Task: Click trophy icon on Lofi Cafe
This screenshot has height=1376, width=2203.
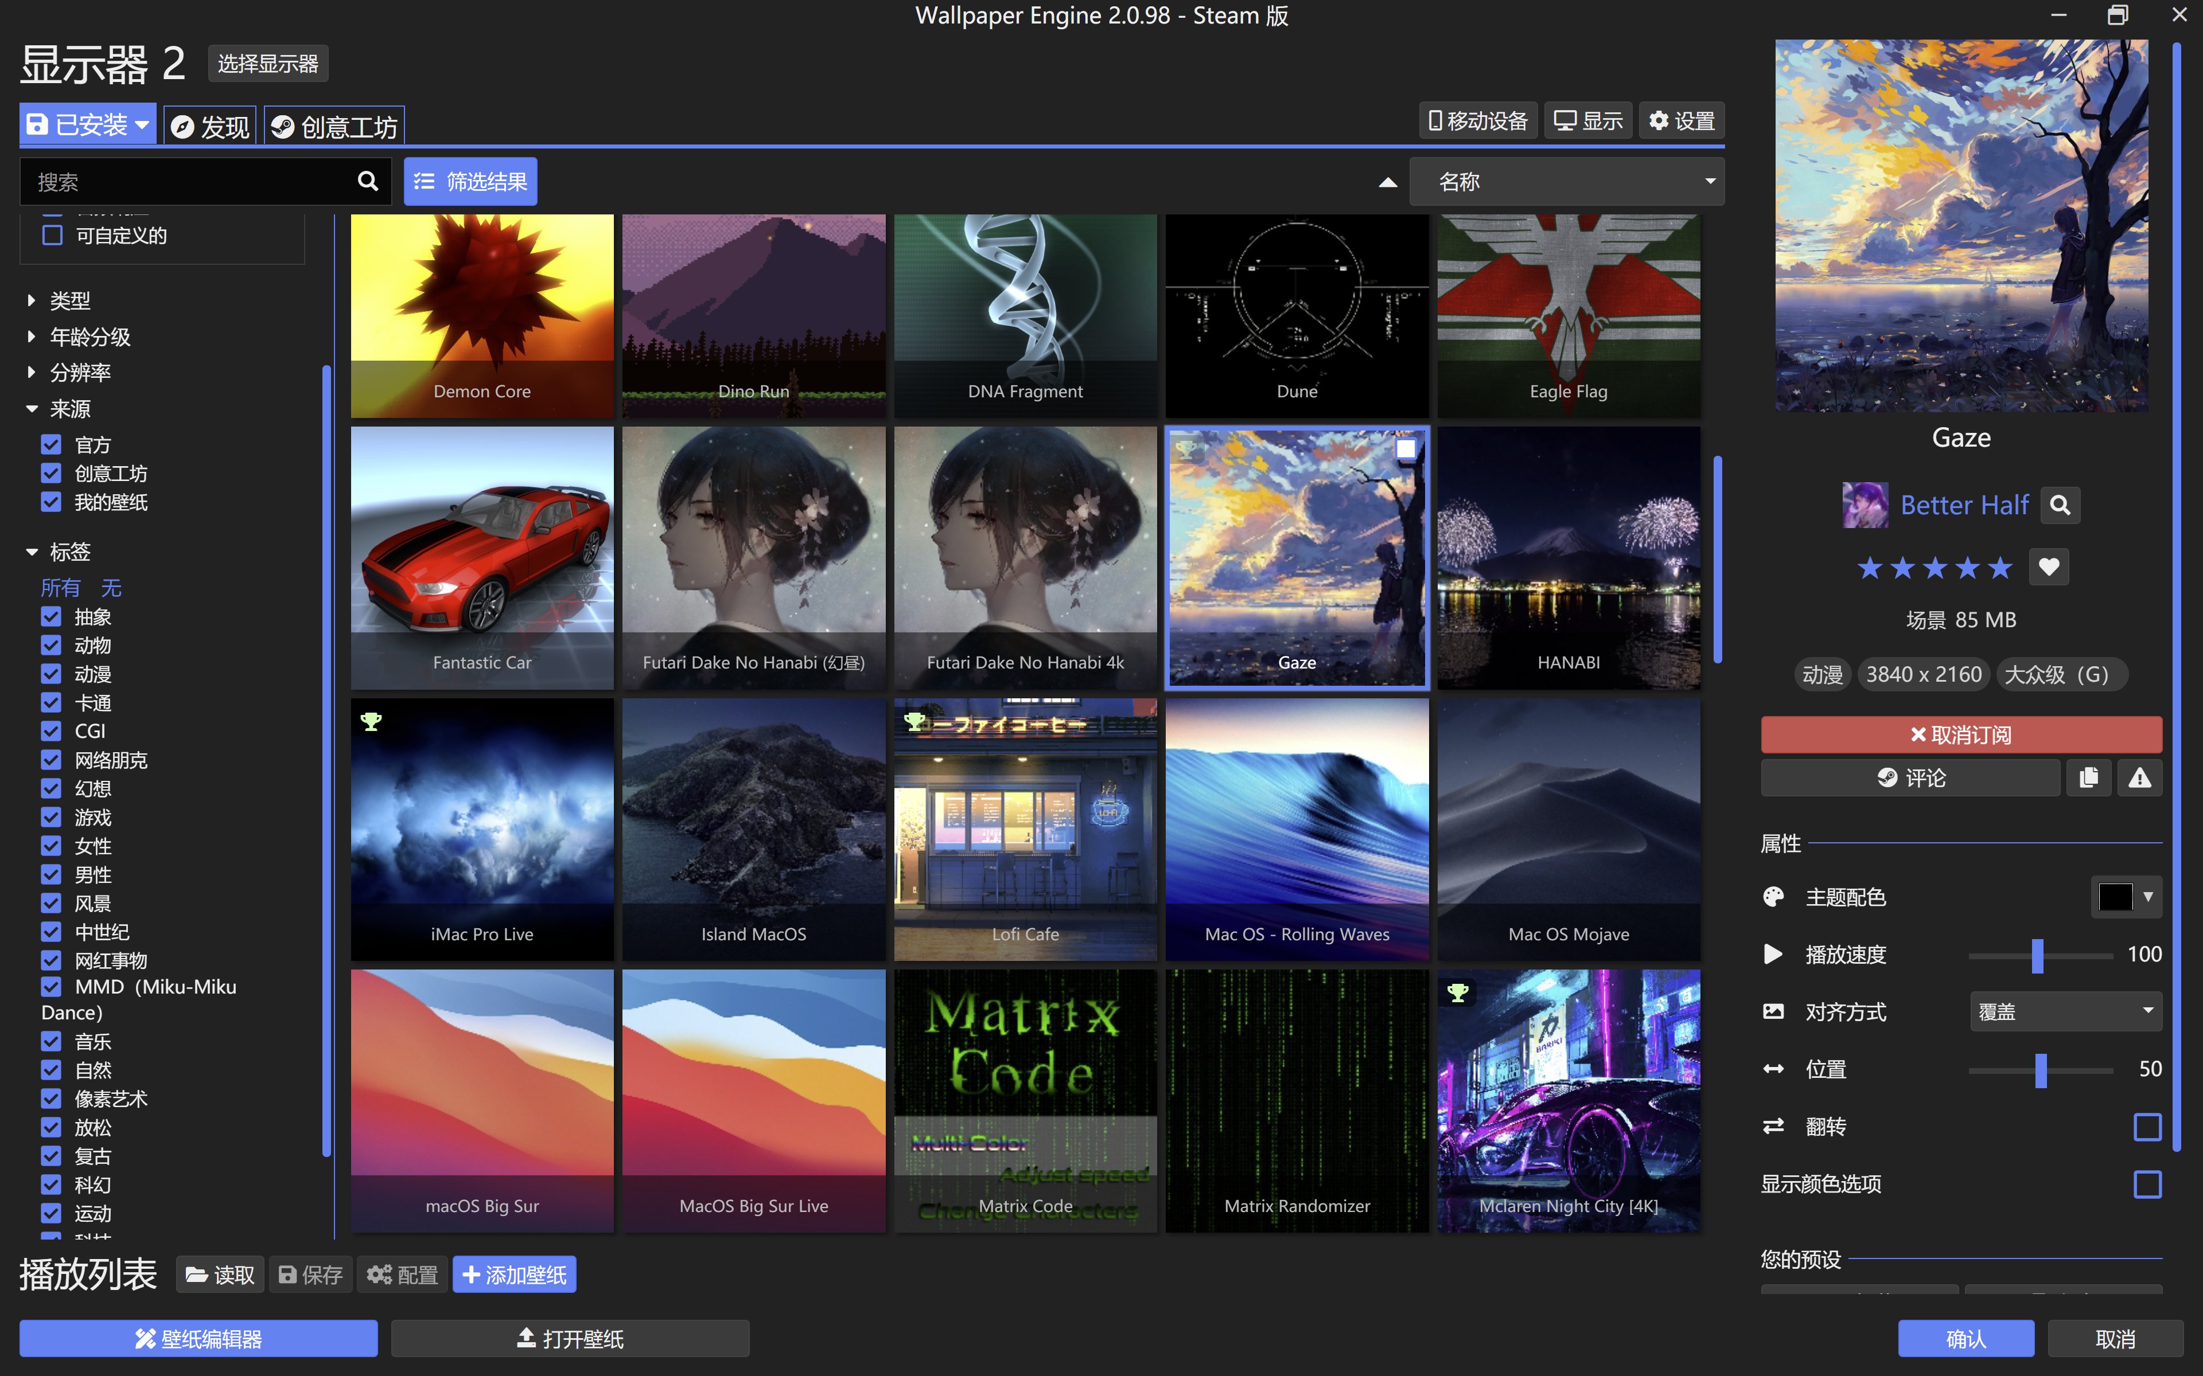Action: 914,722
